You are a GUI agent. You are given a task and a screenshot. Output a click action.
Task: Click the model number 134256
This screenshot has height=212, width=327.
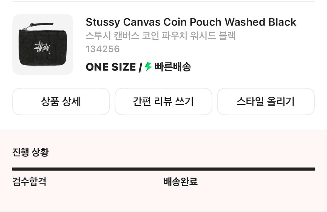103,49
